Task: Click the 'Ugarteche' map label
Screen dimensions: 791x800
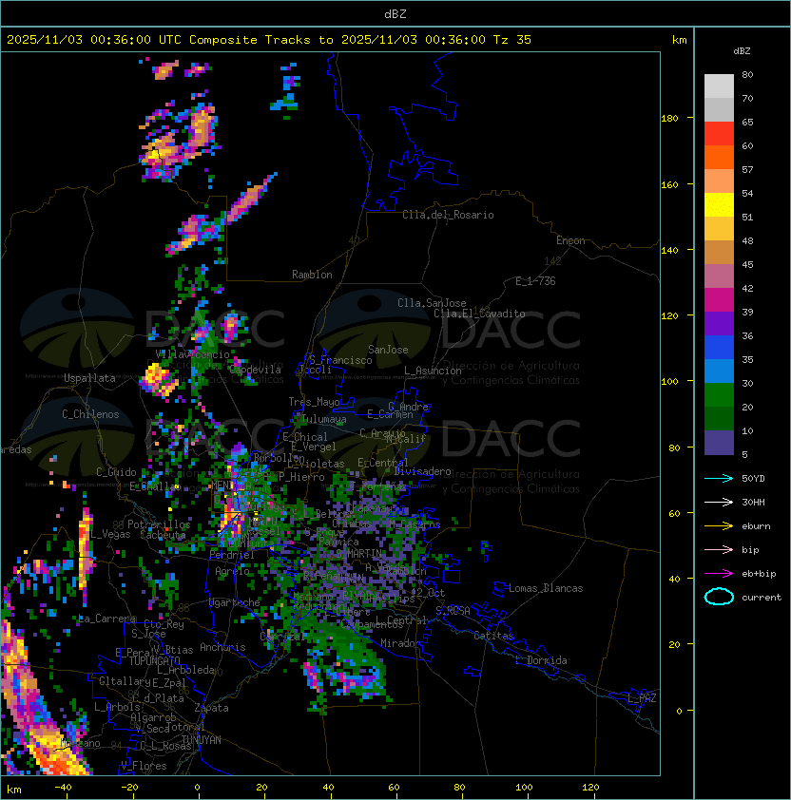Action: click(235, 602)
